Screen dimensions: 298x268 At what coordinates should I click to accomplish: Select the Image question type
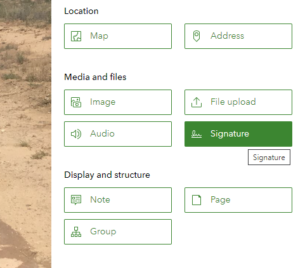click(118, 102)
